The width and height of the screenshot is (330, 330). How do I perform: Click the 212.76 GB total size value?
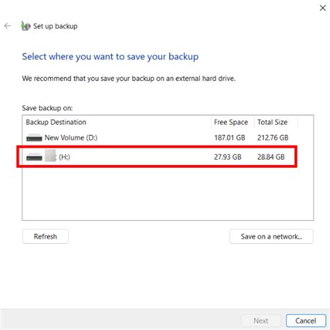point(273,138)
